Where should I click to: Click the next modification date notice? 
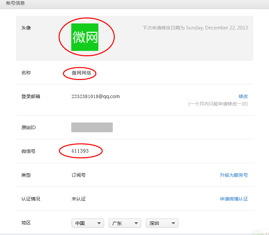[x=195, y=28]
